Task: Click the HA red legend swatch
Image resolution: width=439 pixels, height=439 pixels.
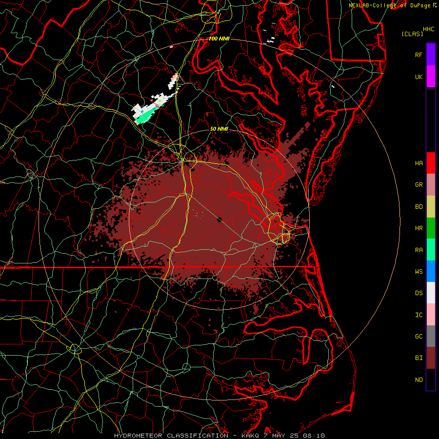Action: 431,163
